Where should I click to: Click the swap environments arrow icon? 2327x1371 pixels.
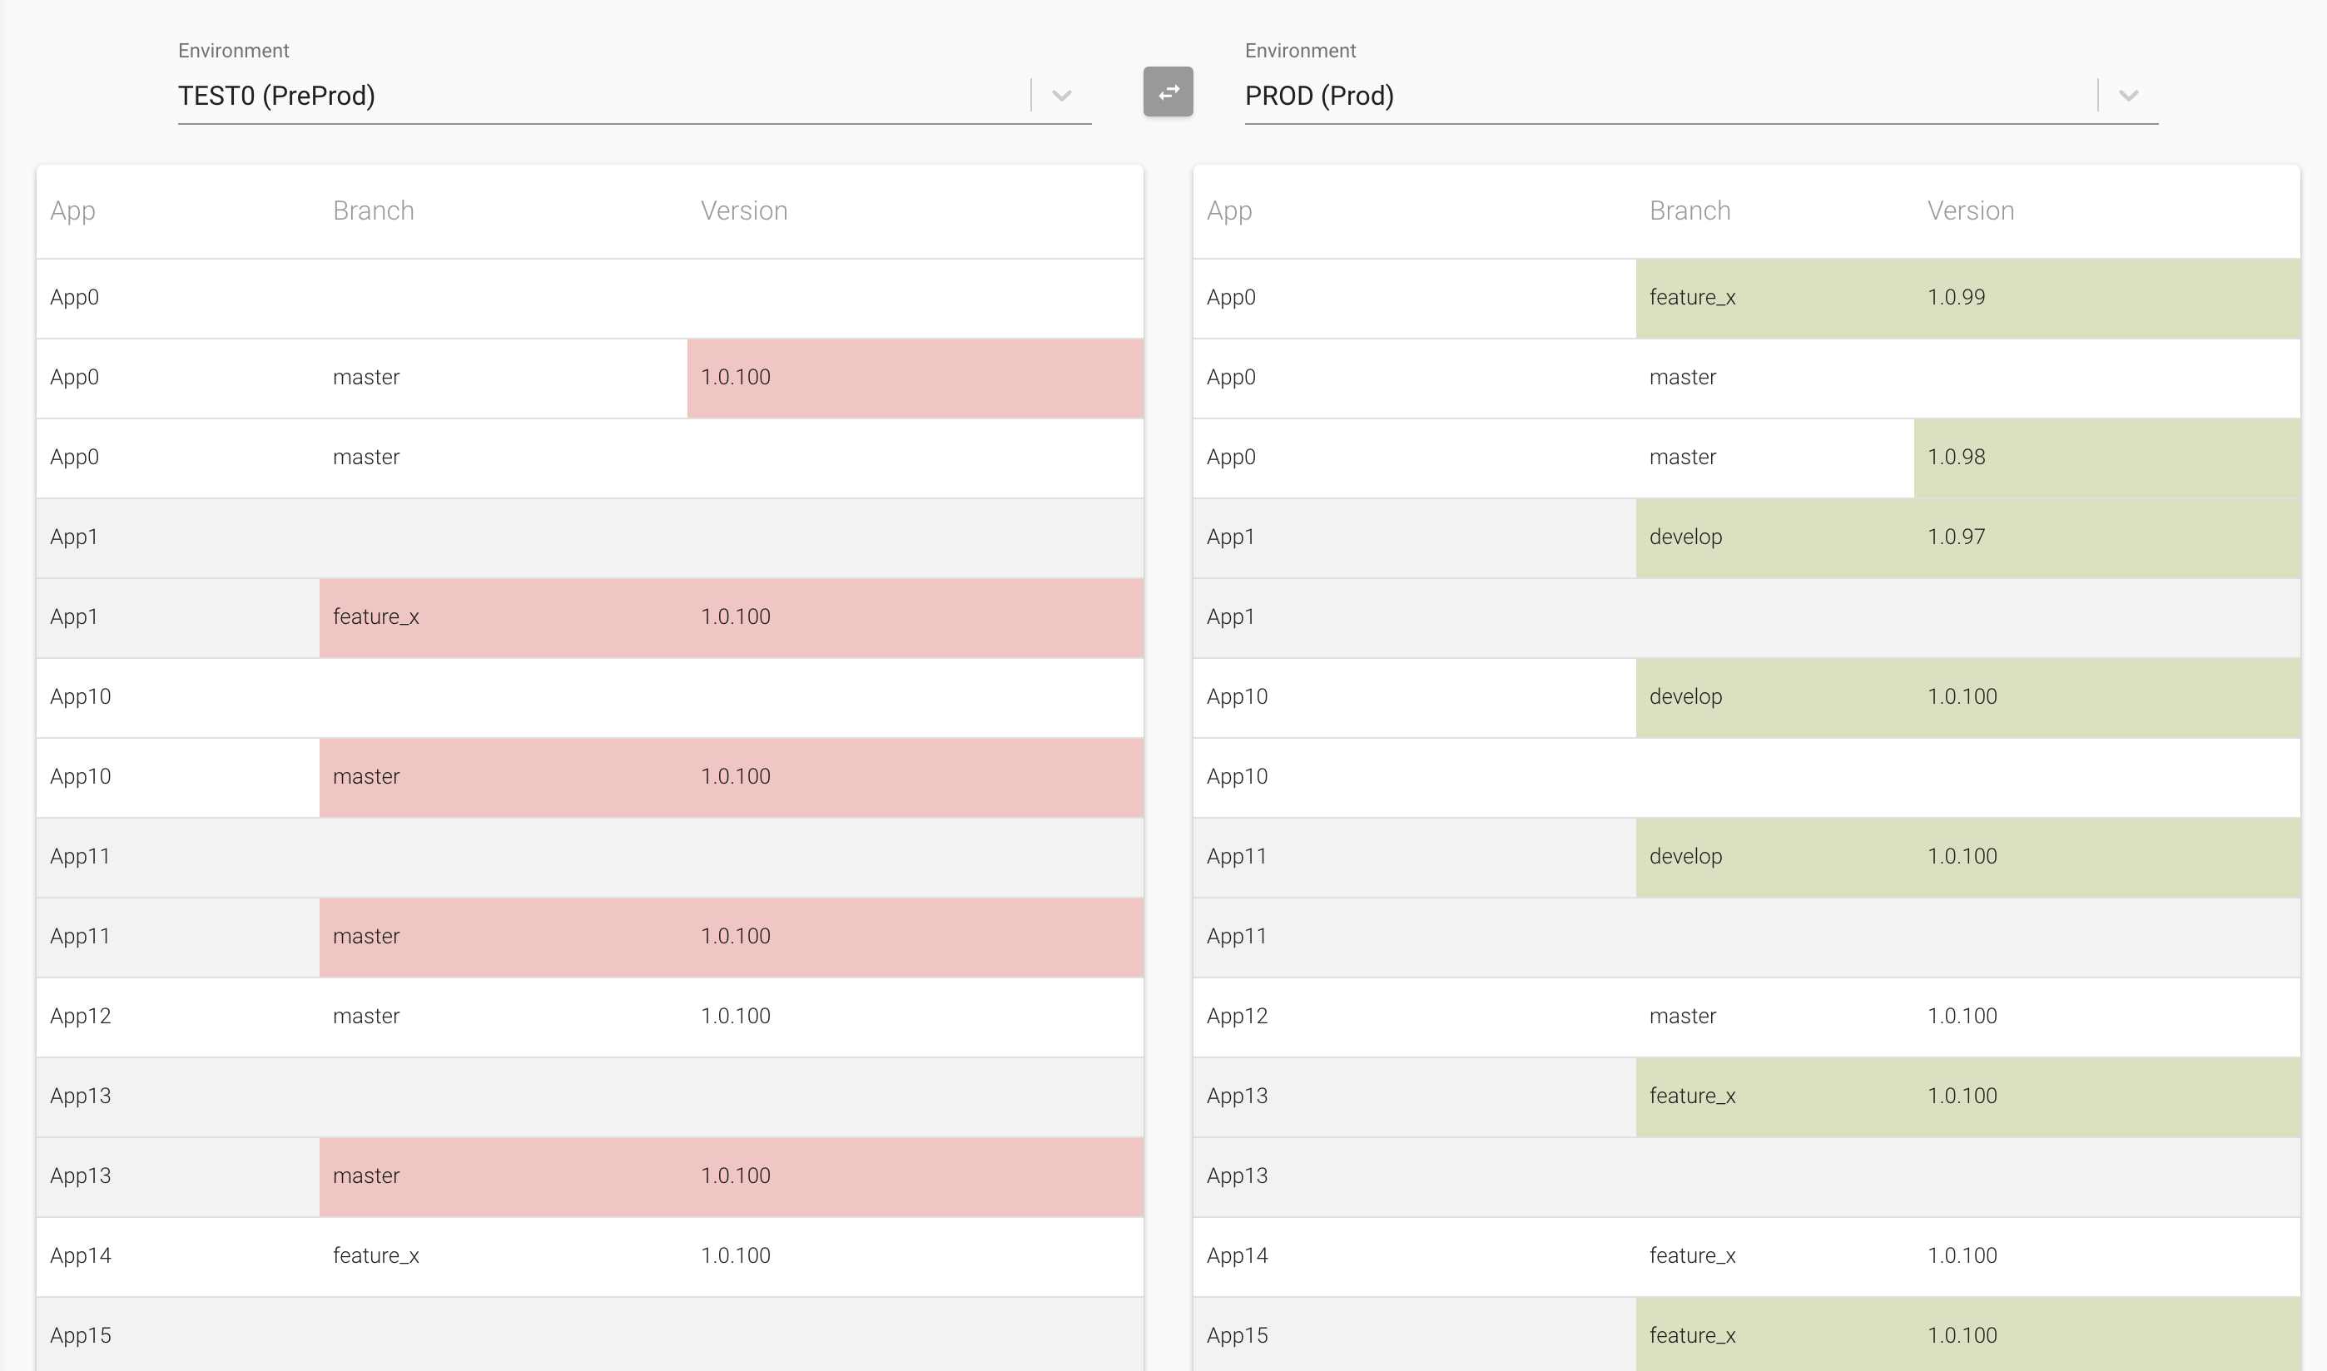(x=1167, y=92)
